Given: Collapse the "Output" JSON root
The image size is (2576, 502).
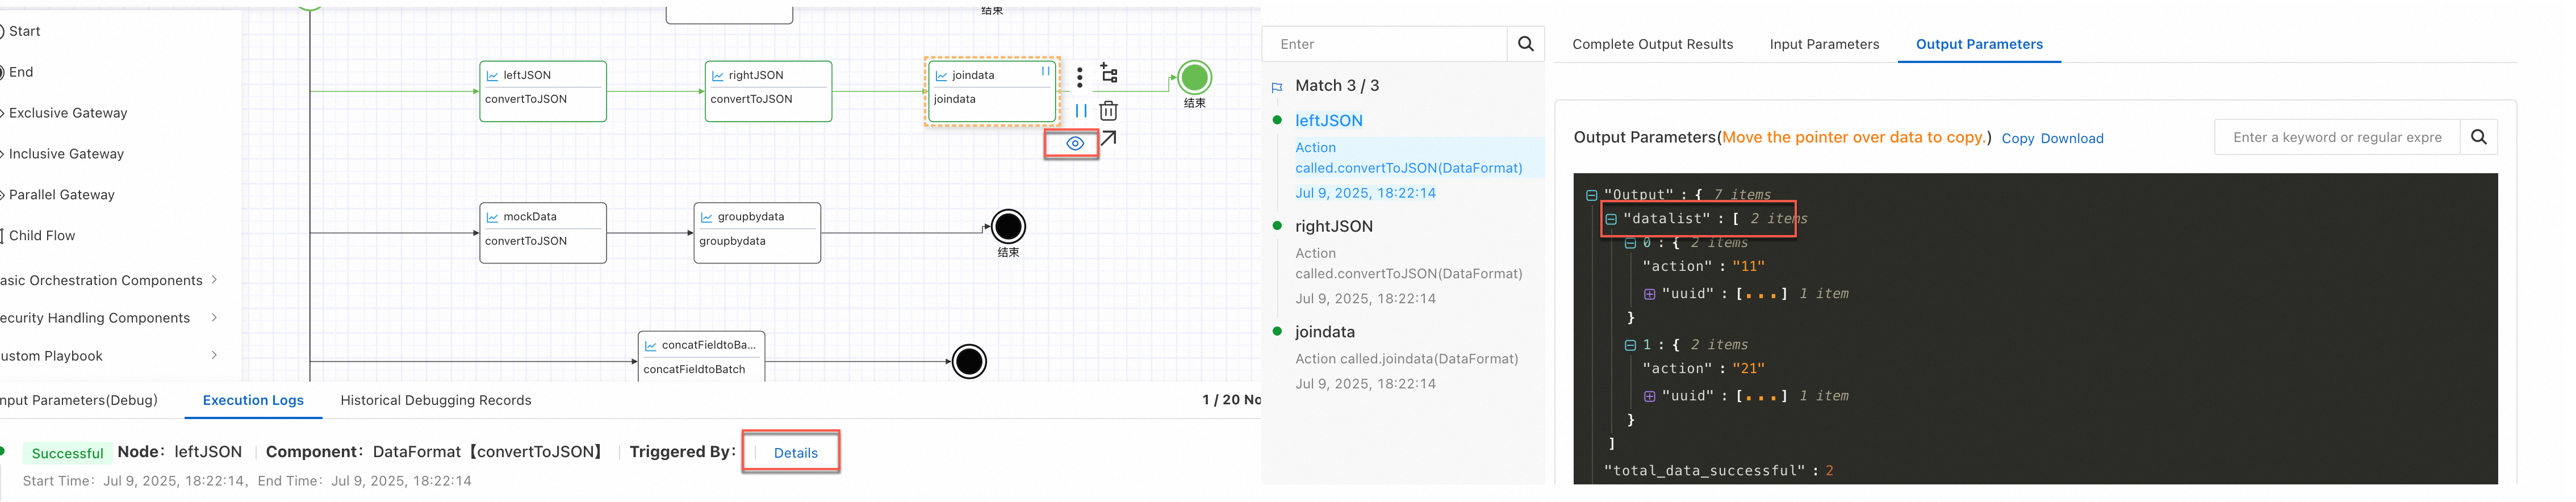Looking at the screenshot, I should (x=1591, y=196).
